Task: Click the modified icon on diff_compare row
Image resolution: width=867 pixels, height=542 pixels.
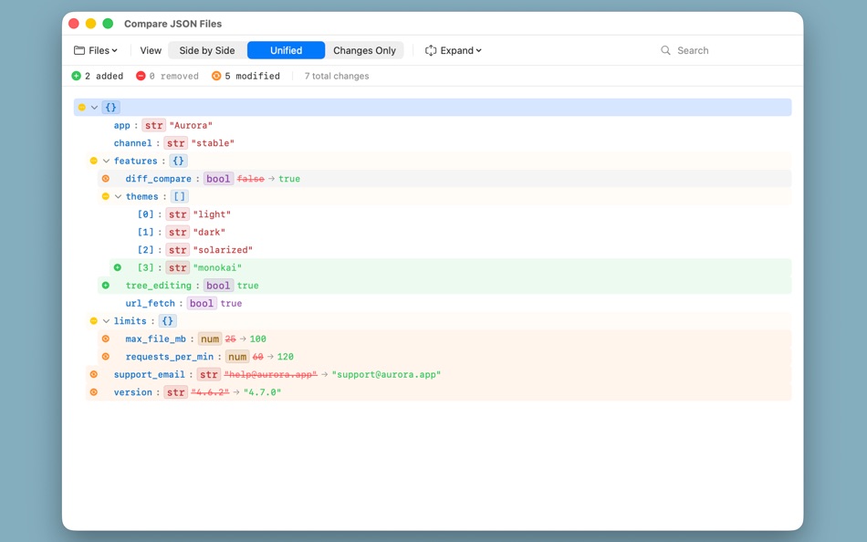Action: click(x=106, y=179)
